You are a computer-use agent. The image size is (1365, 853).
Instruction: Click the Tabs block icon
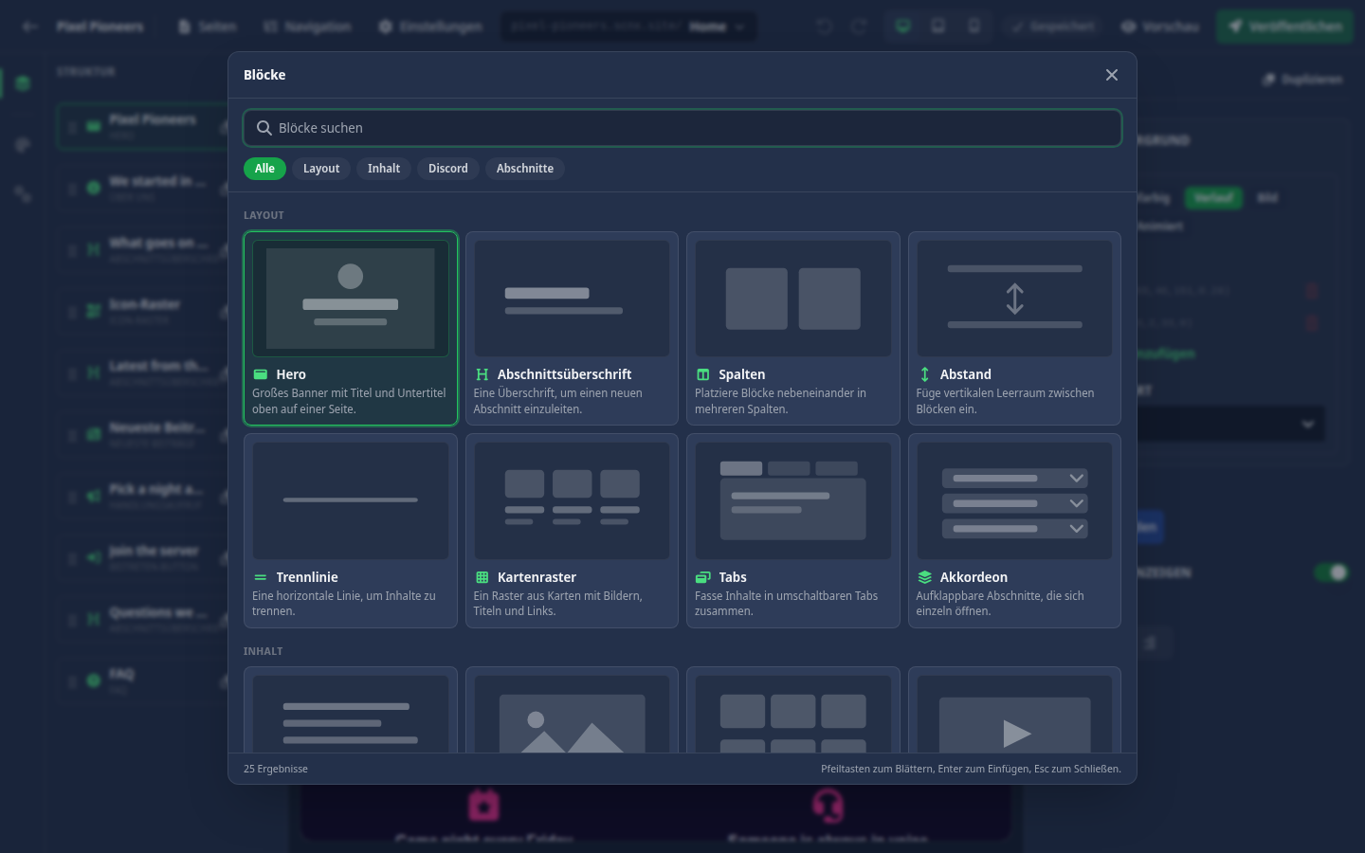coord(703,577)
